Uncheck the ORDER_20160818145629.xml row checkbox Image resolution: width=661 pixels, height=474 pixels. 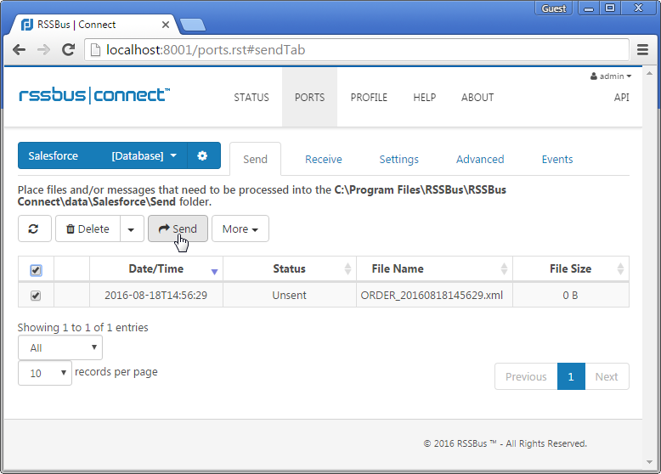(36, 296)
